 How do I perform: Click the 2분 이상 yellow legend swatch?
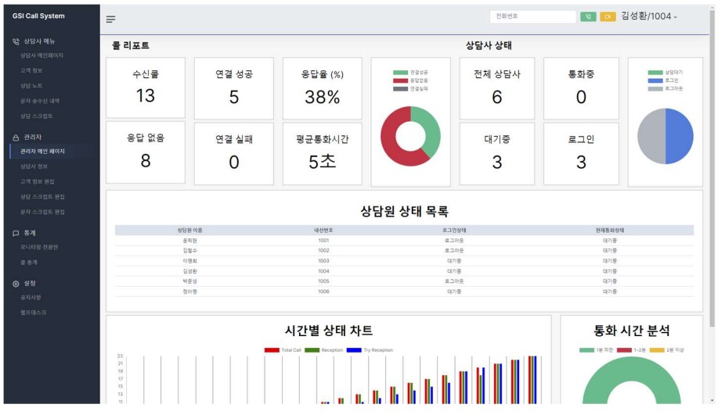[x=657, y=350]
